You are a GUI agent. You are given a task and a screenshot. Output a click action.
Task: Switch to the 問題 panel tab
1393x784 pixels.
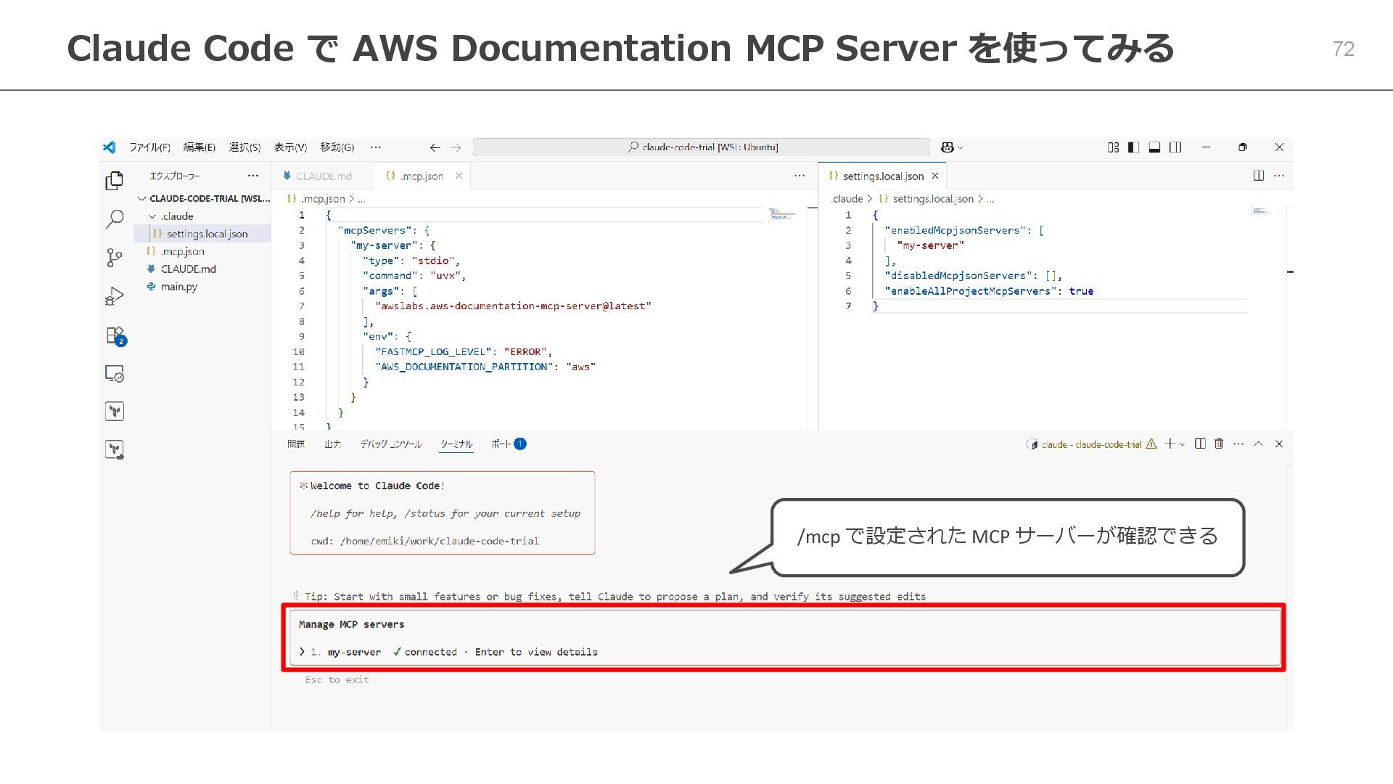(x=296, y=444)
